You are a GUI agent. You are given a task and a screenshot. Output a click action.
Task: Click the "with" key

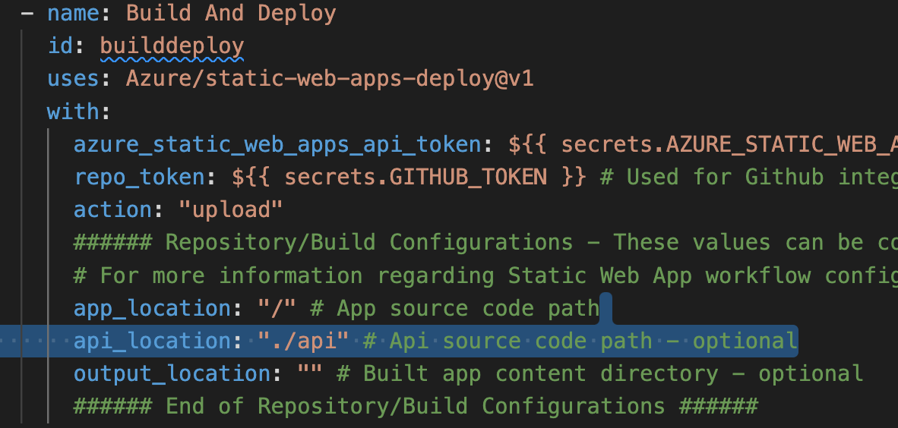coord(73,112)
